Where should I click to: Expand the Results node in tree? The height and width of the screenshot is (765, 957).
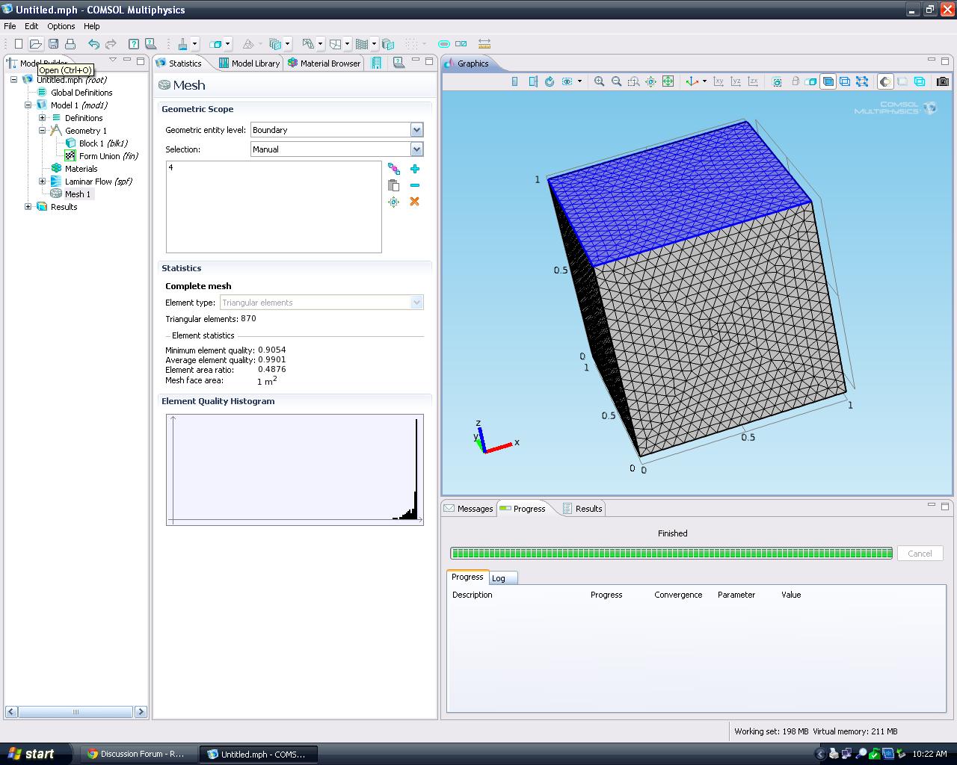[28, 207]
